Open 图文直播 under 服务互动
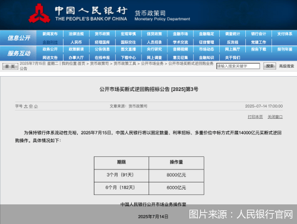The height and width of the screenshot is (224, 297). 128,49
